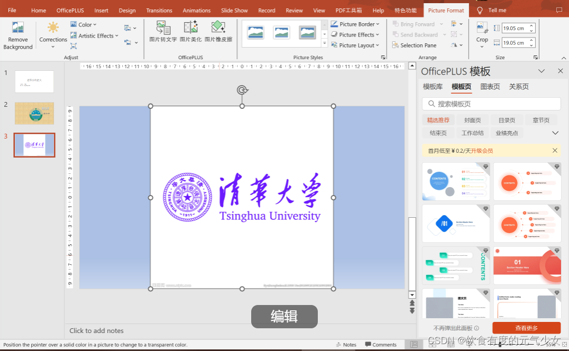Select slide 1 thumbnail

pos(34,81)
